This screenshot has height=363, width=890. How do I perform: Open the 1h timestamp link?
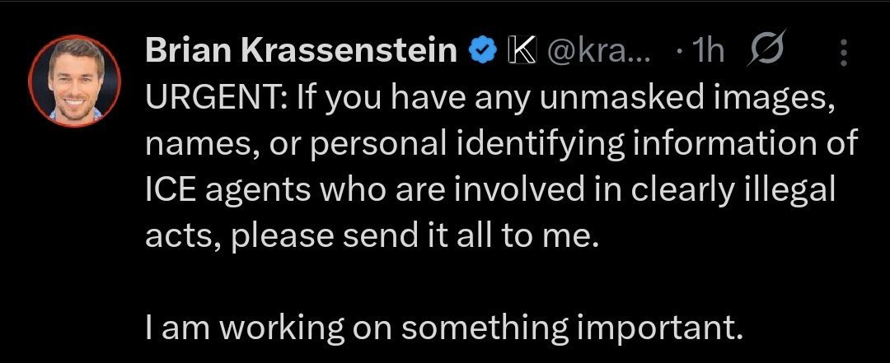[708, 53]
